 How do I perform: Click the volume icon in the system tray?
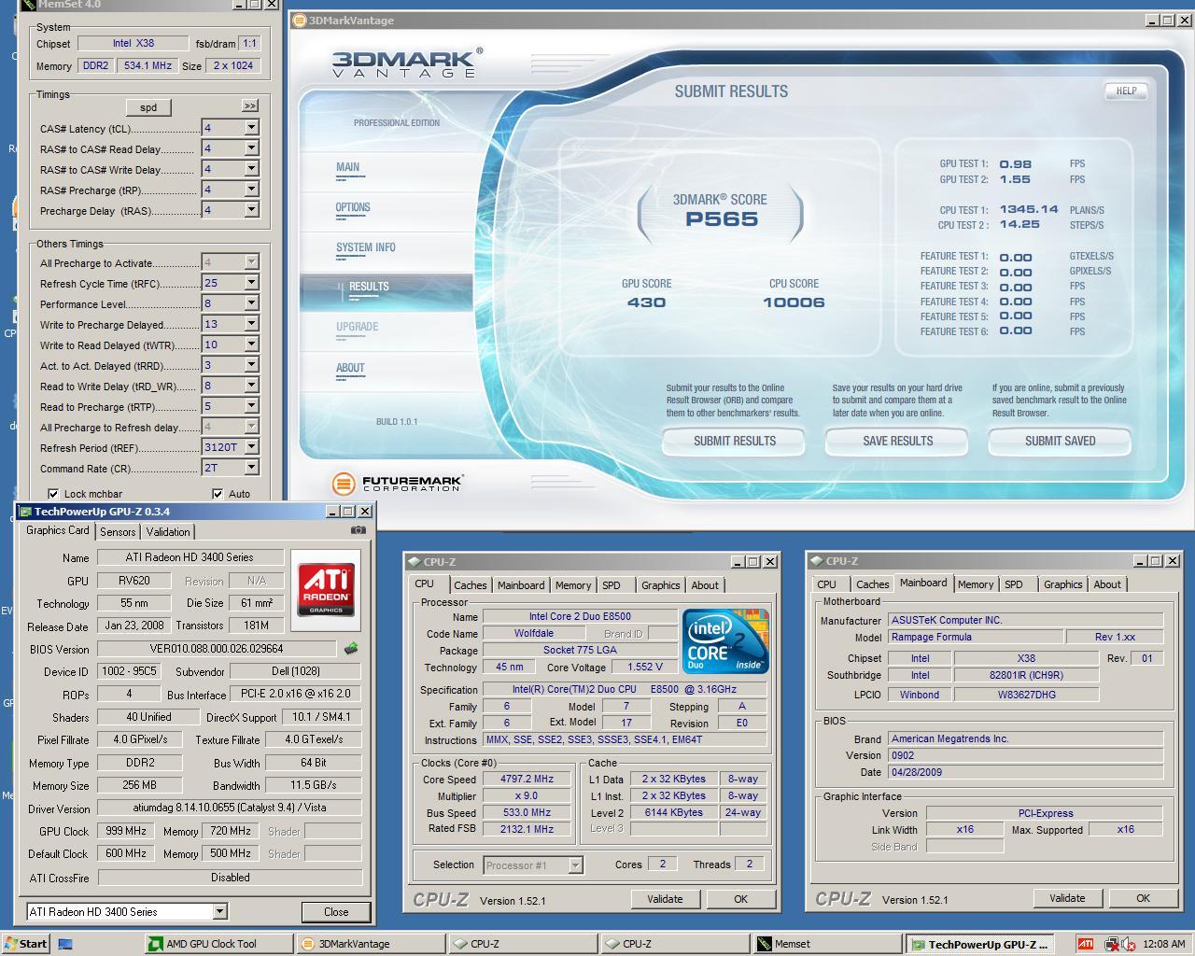pos(1129,944)
